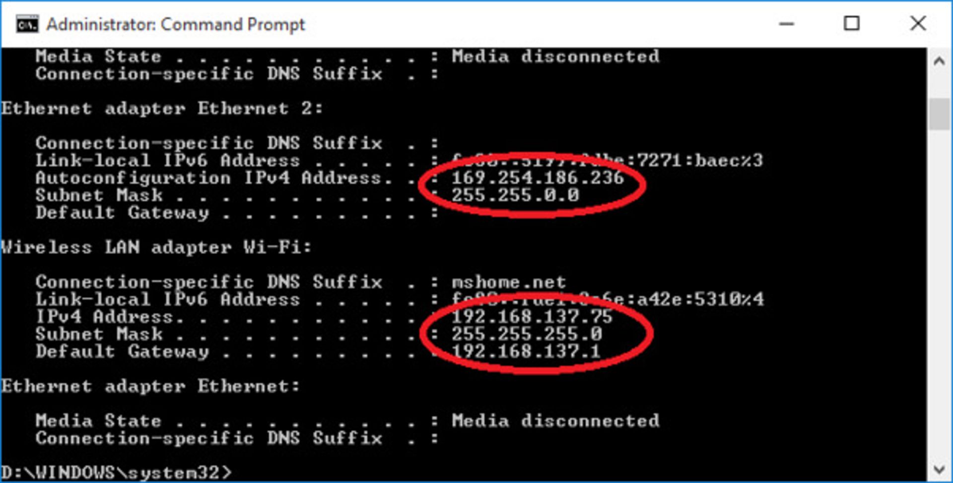Click the scrollbar up arrow

click(x=939, y=62)
